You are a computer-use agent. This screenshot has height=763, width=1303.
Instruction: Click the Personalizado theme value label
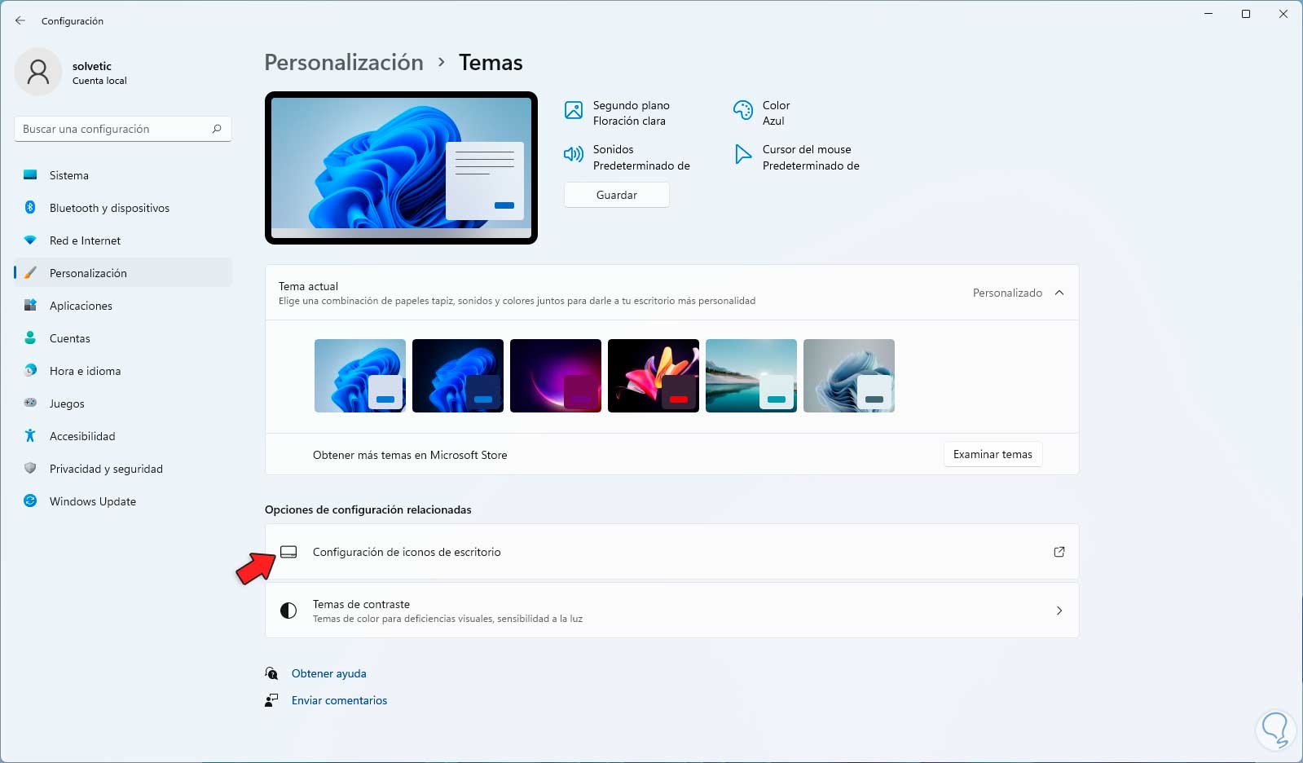point(1007,293)
